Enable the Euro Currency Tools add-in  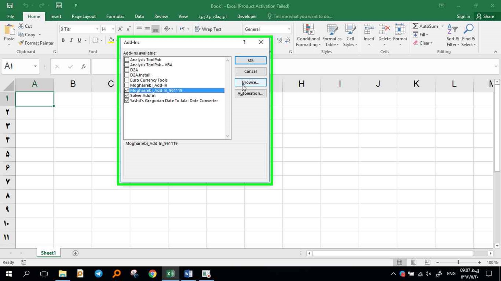coord(127,80)
